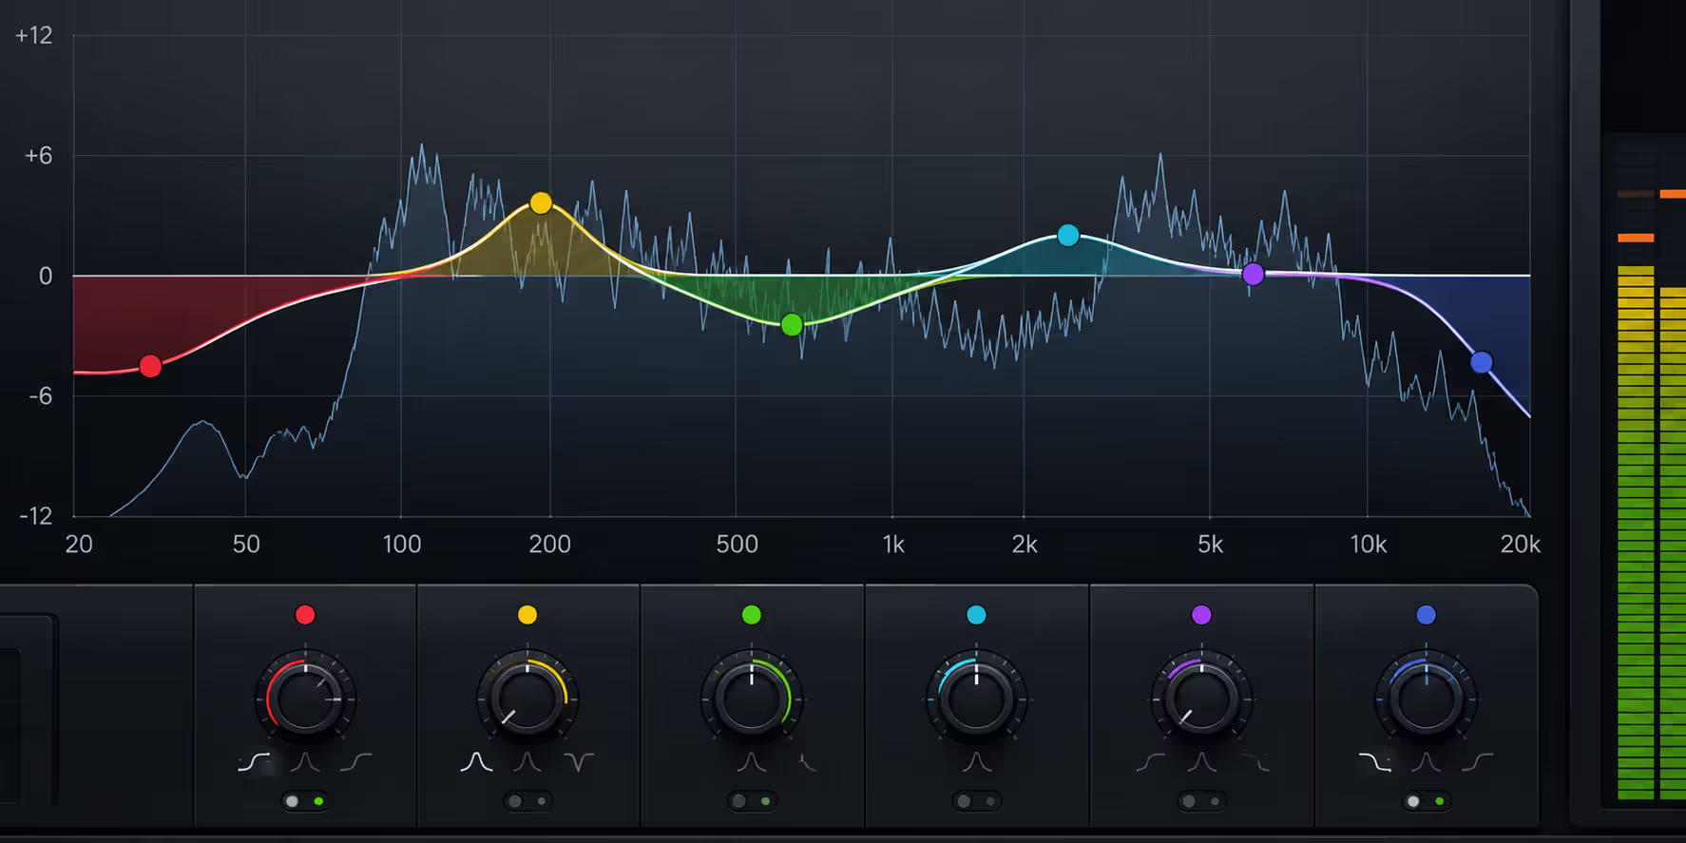
Task: Select the yellow EQ node near 200 Hz
Action: tap(541, 202)
